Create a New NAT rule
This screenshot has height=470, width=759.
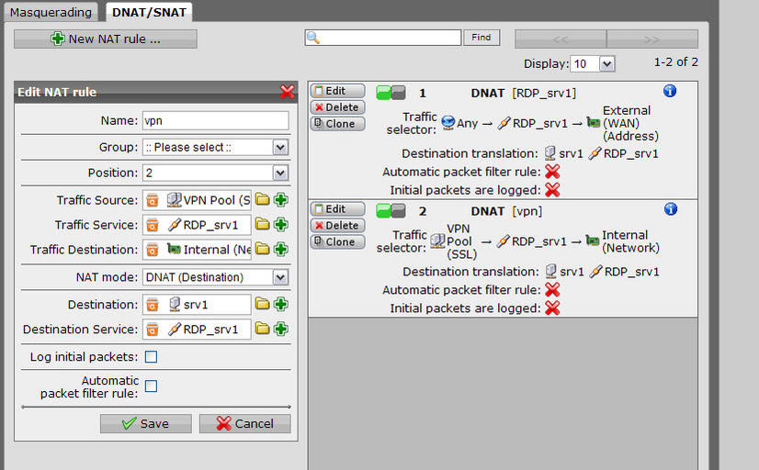106,39
